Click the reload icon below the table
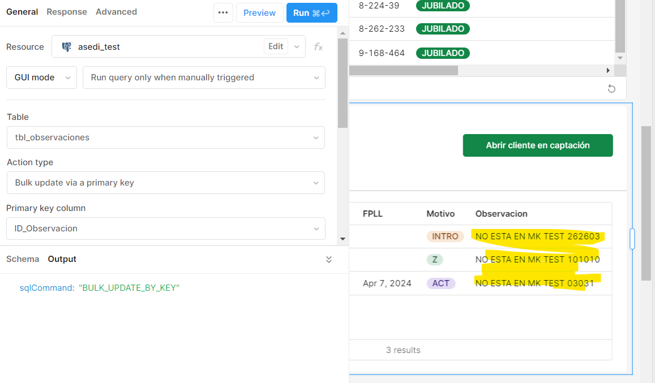Image resolution: width=655 pixels, height=383 pixels. (611, 89)
